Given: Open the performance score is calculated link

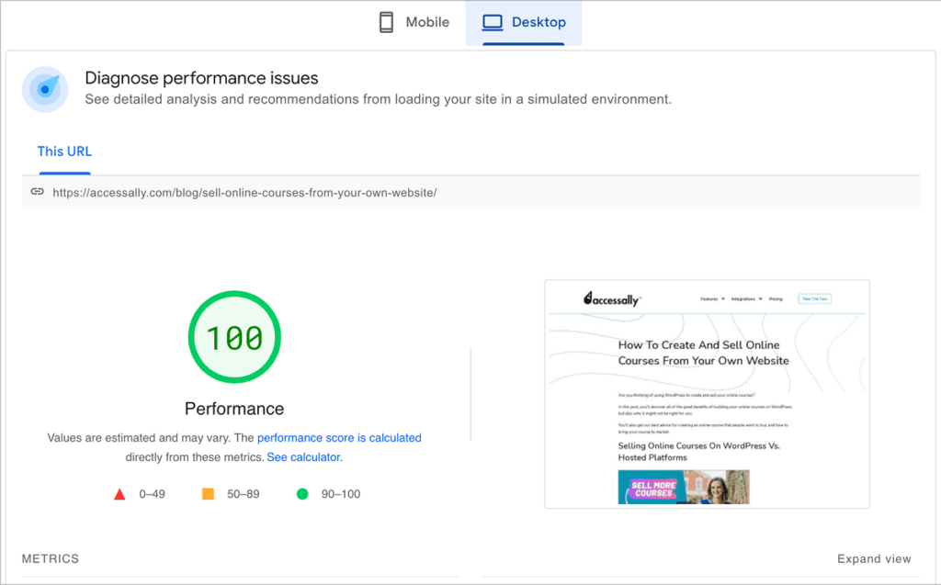Looking at the screenshot, I should click(x=340, y=438).
